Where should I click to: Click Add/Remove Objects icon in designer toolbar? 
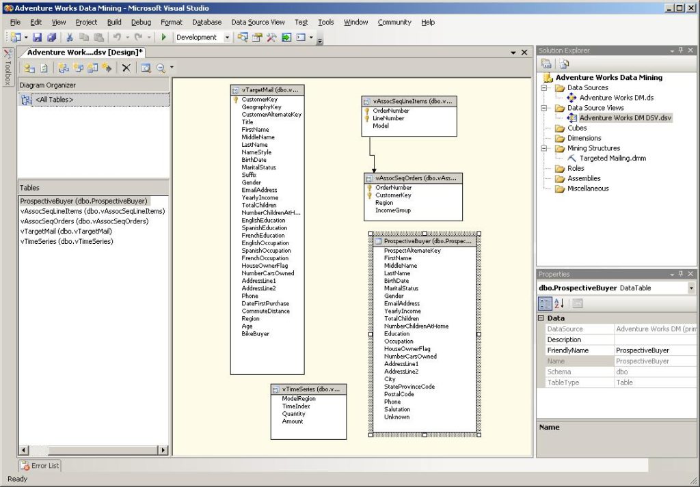[x=29, y=68]
